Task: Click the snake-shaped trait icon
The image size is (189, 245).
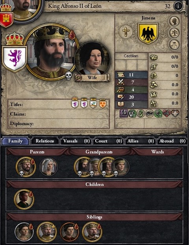Action: 141,113
